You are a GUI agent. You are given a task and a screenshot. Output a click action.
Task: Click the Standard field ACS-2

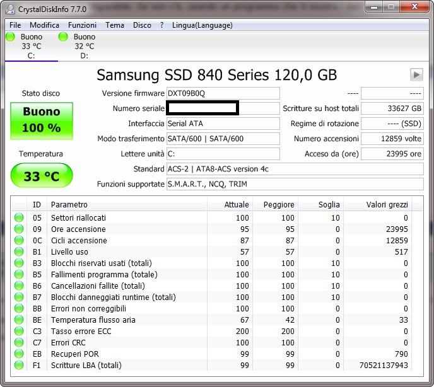(295, 169)
